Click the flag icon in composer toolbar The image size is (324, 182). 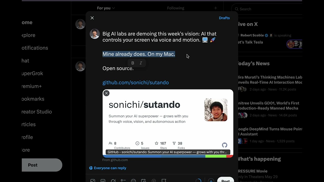click(164, 180)
